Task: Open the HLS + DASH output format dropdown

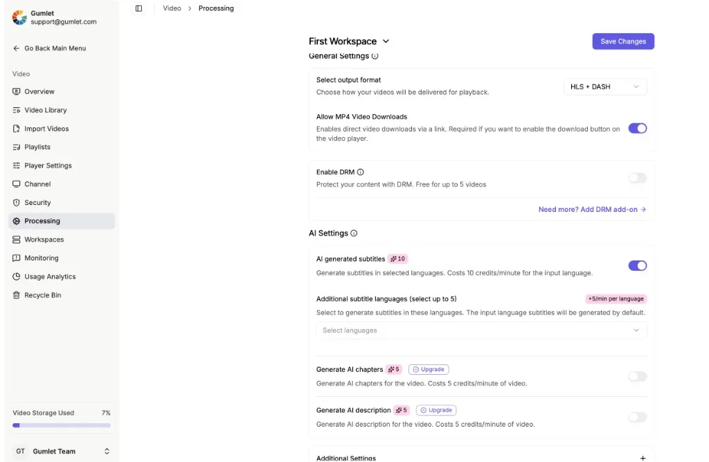Action: pos(605,87)
